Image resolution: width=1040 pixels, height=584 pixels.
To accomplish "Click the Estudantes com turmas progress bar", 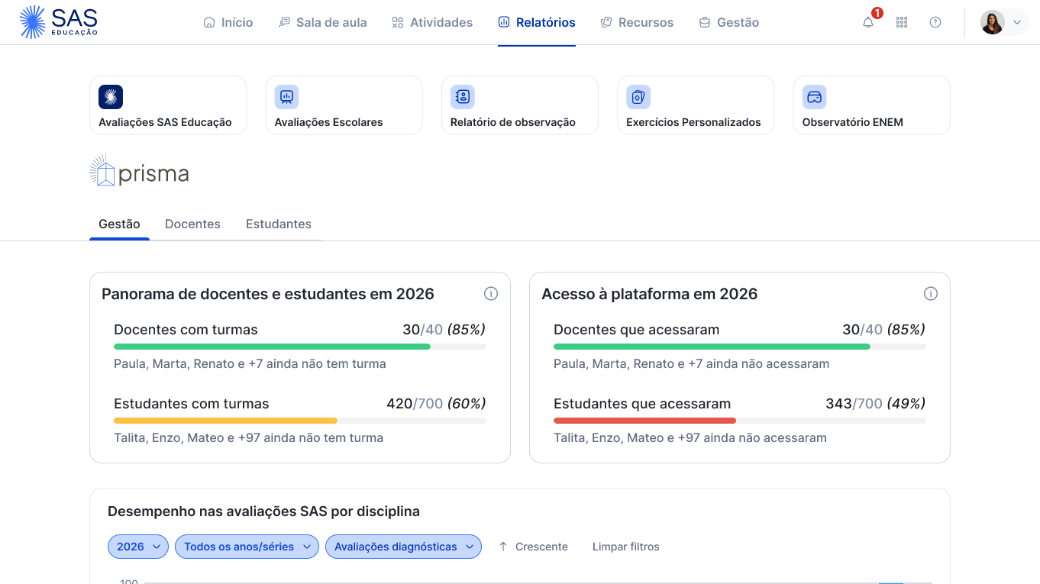I will click(300, 421).
